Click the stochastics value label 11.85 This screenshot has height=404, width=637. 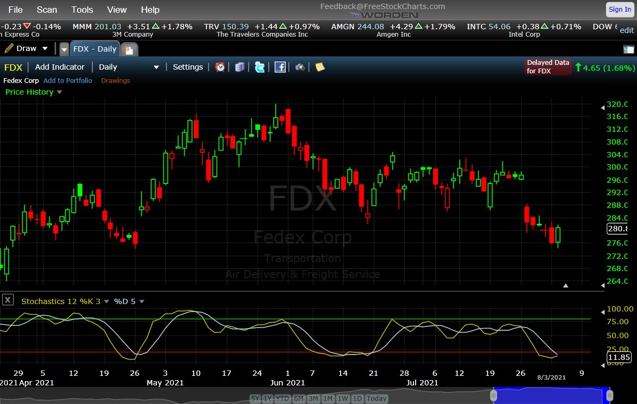pos(619,357)
